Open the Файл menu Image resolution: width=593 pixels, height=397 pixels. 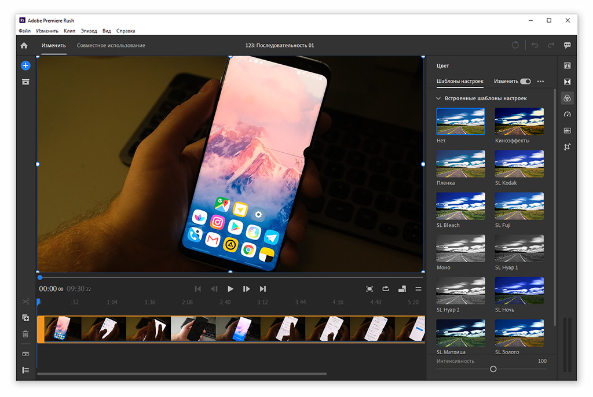(24, 31)
